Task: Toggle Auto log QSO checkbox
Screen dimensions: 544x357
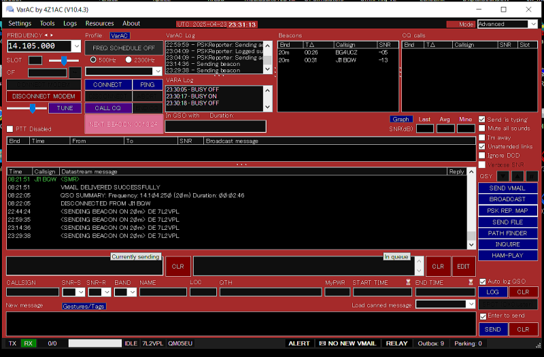Action: [483, 282]
